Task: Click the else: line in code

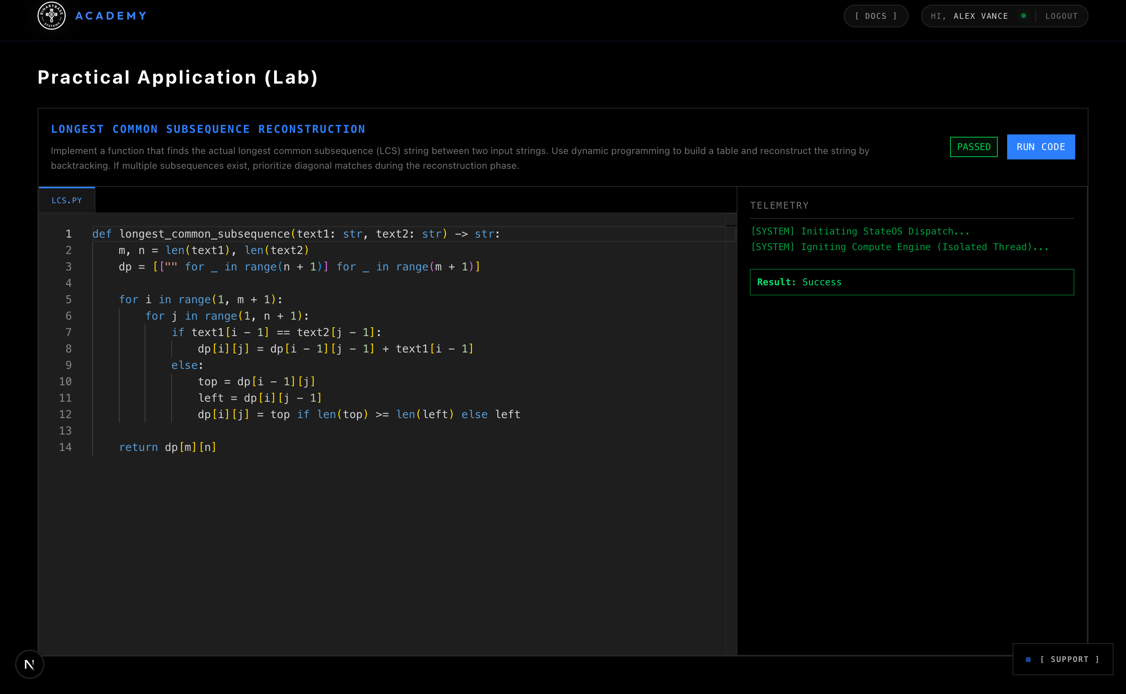Action: click(x=187, y=365)
